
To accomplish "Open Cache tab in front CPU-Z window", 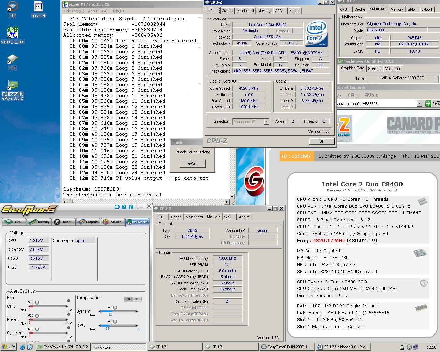I will [227, 11].
